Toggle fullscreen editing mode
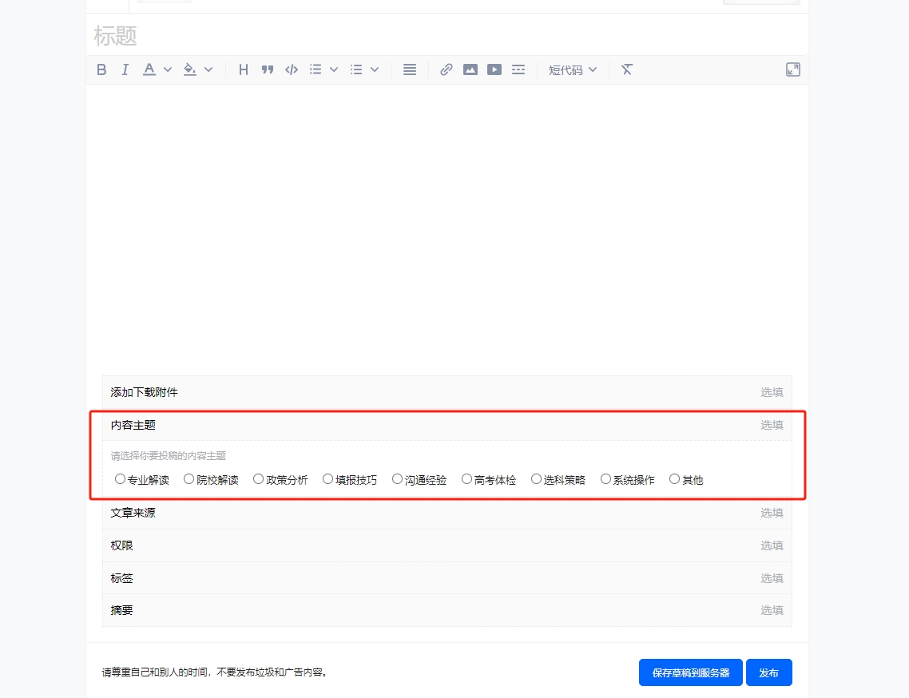The height and width of the screenshot is (698, 909). 792,69
